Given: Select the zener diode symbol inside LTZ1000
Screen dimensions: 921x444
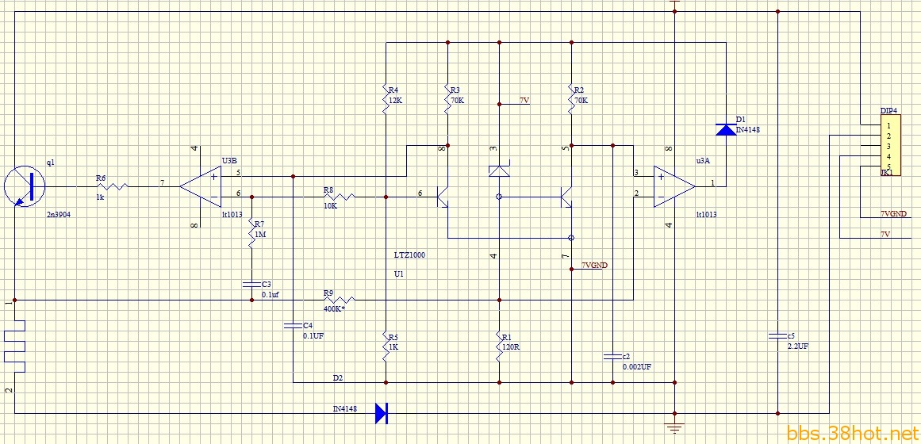Looking at the screenshot, I should [x=499, y=170].
